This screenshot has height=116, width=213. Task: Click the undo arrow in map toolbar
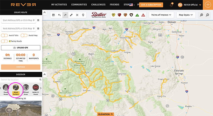pyautogui.click(x=59, y=15)
